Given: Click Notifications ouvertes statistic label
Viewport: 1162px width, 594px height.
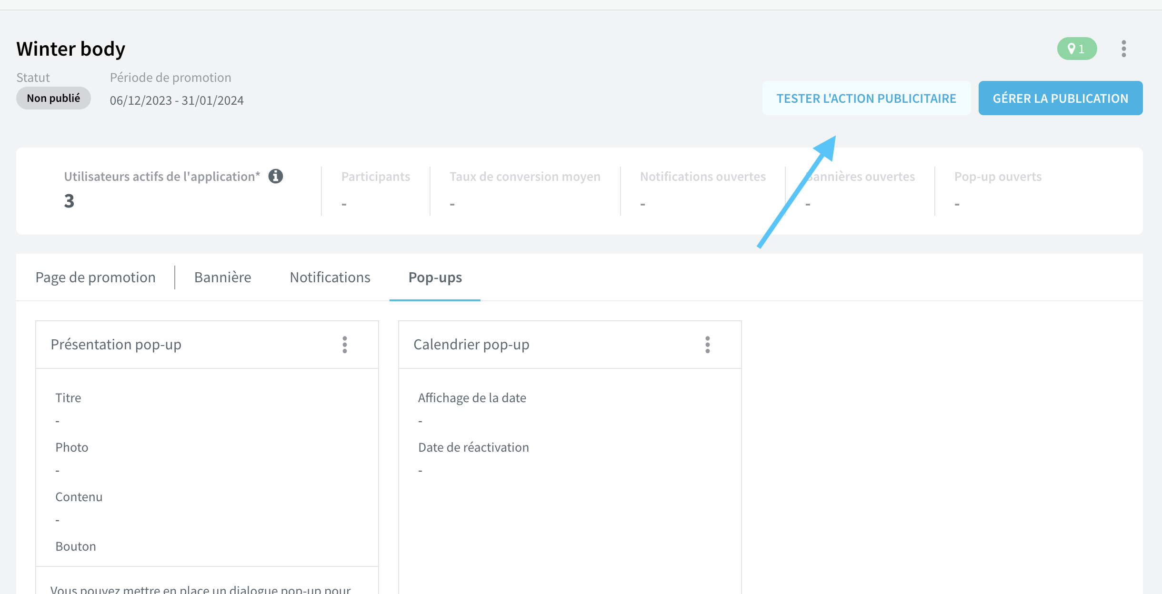Looking at the screenshot, I should (703, 177).
